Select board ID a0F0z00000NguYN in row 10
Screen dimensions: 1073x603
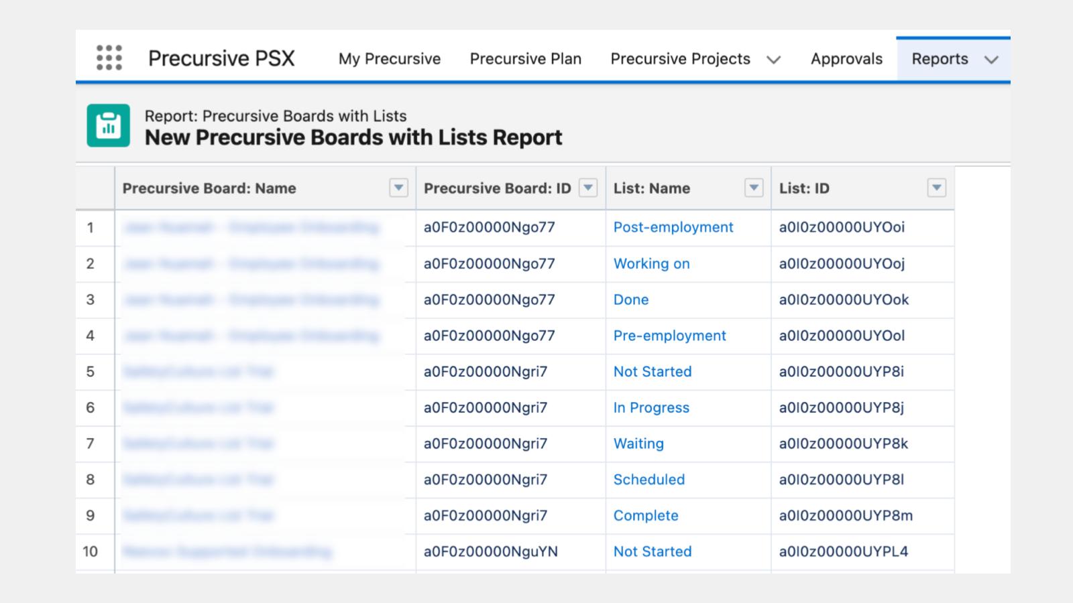(x=491, y=551)
